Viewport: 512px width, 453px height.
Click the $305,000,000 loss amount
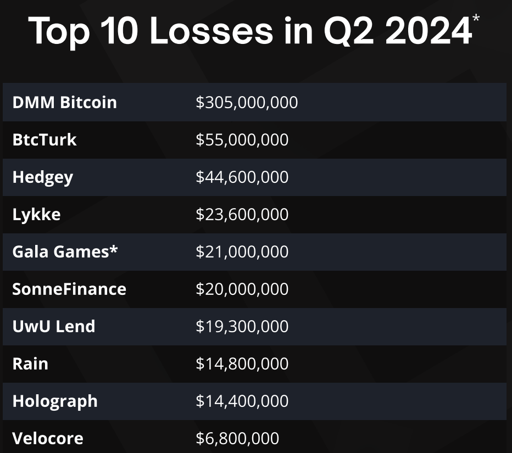click(x=247, y=102)
